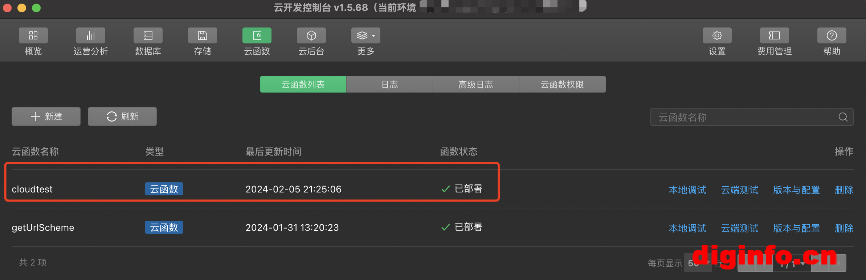Open the 存储 storage icon
The image size is (866, 280).
click(x=203, y=35)
